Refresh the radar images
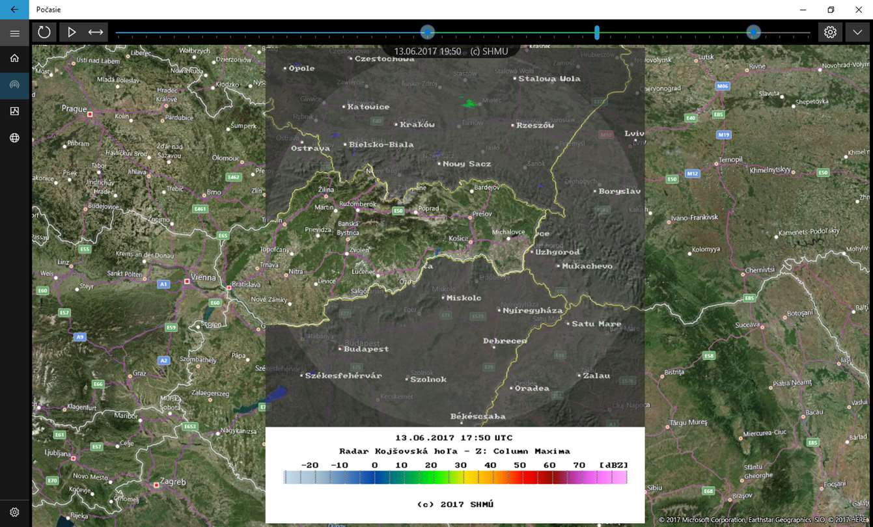 pos(44,32)
